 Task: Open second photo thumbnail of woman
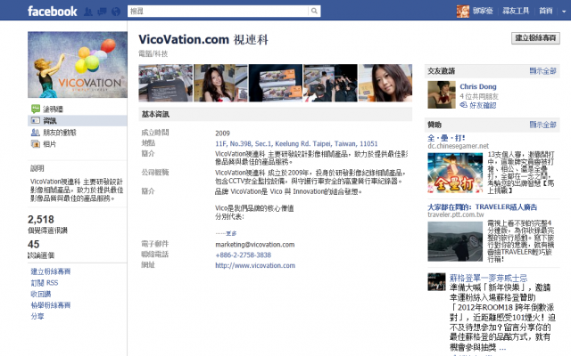tap(220, 83)
